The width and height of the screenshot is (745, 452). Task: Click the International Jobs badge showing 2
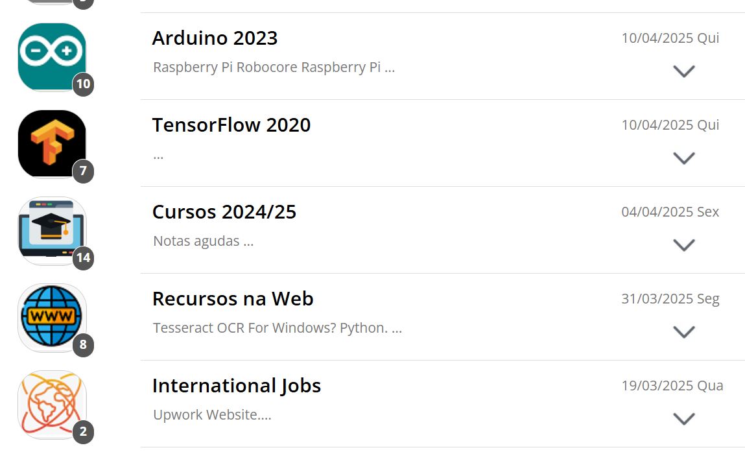[x=83, y=432]
